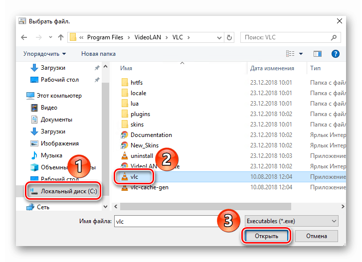Screen dimensions: 362x262
Task: Select the vlc application cone icon
Action: 125,177
